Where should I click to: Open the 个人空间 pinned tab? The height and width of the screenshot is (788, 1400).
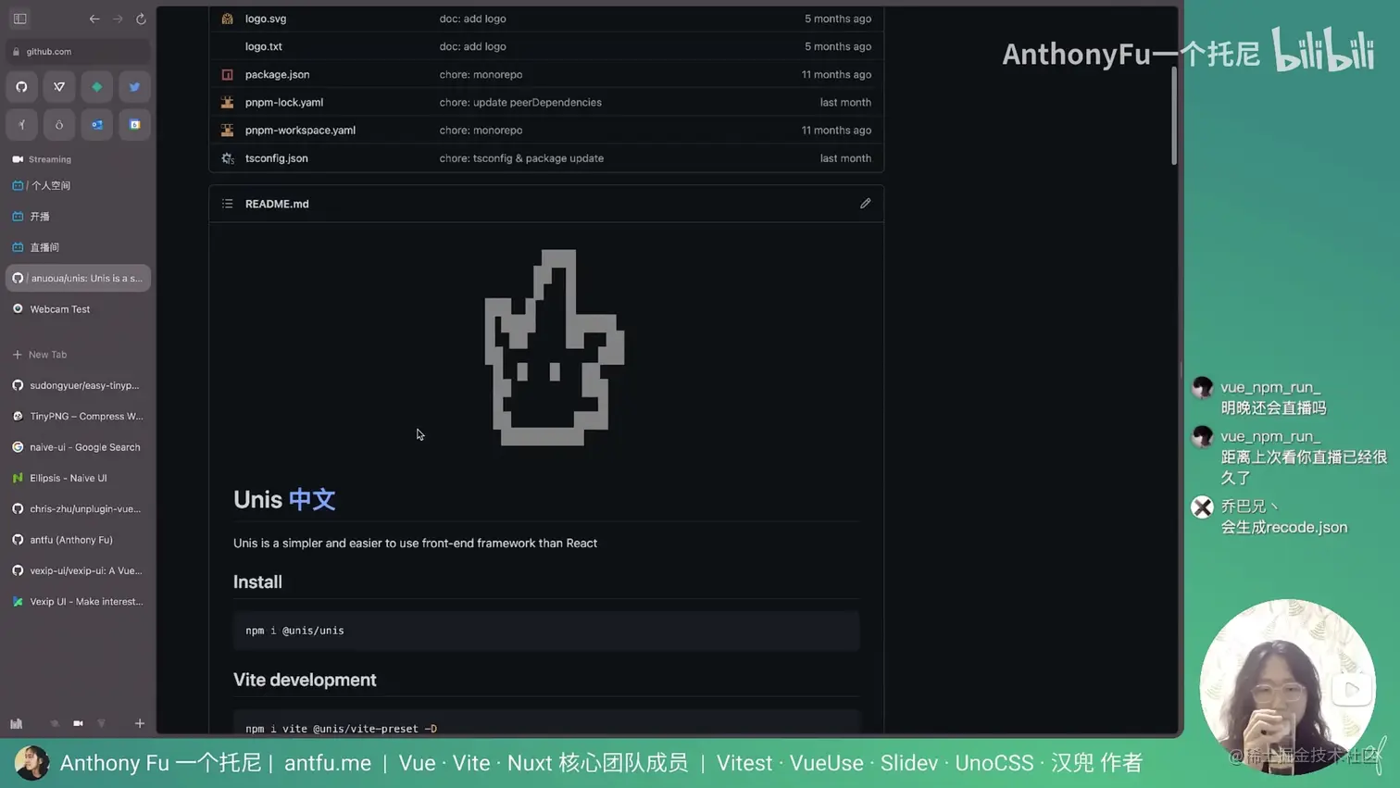(79, 185)
